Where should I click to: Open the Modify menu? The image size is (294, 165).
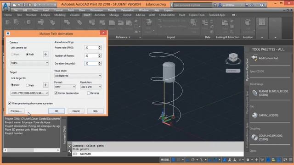point(112,10)
